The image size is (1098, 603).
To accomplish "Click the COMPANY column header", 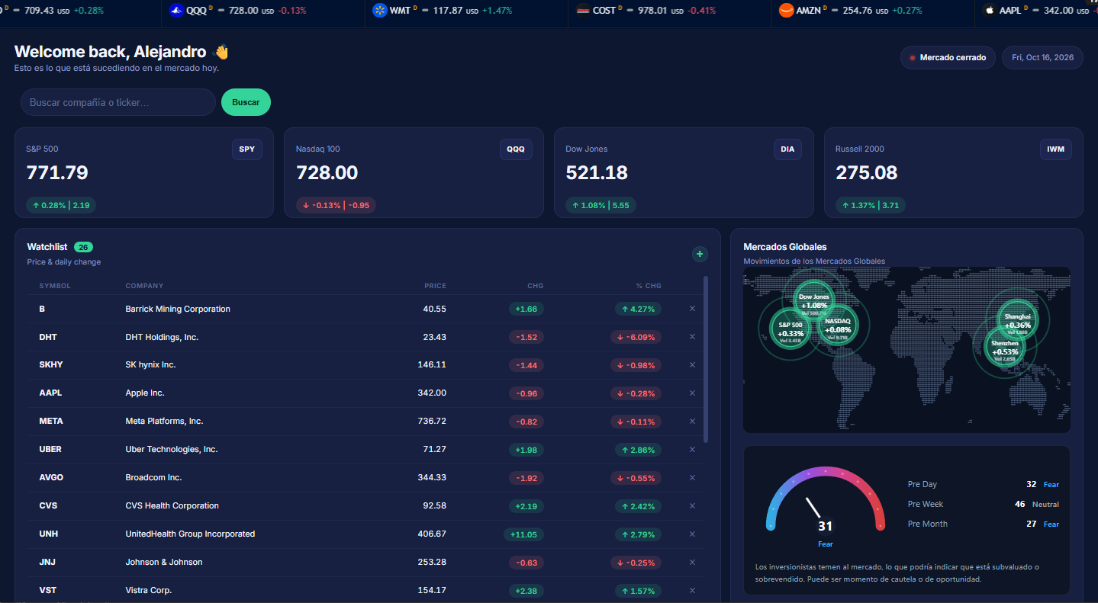I will tap(144, 286).
